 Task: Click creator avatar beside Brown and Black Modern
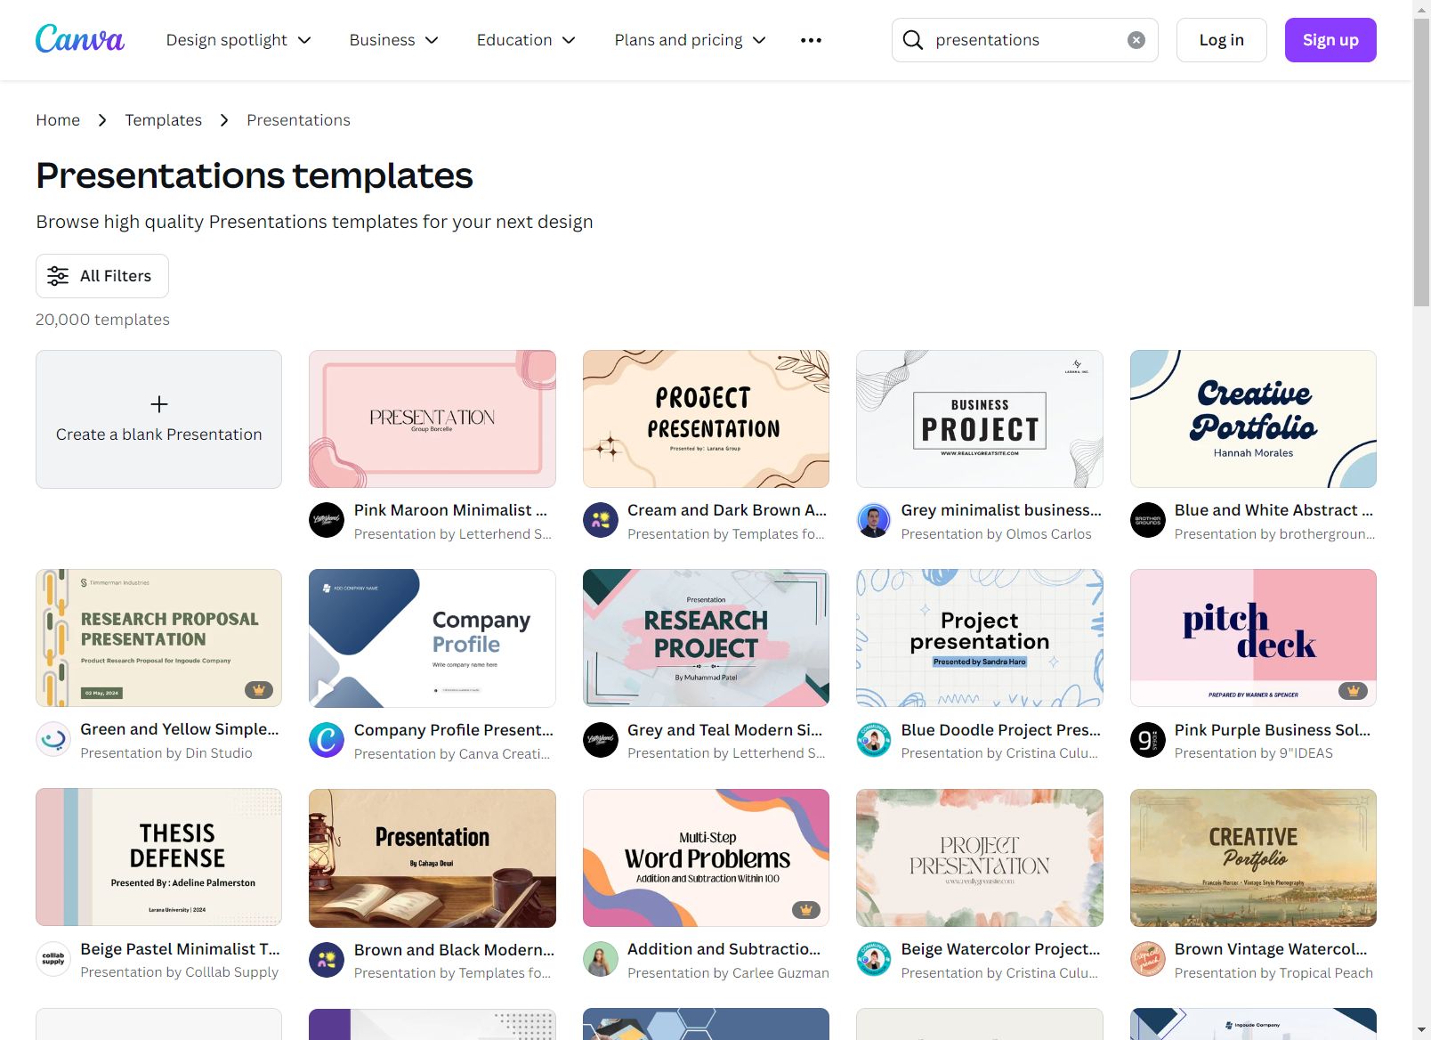click(x=327, y=960)
